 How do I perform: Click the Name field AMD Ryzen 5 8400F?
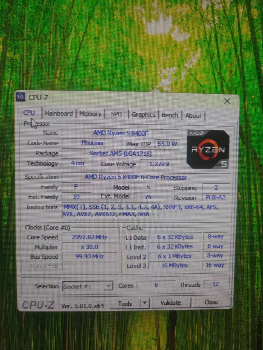(x=121, y=133)
